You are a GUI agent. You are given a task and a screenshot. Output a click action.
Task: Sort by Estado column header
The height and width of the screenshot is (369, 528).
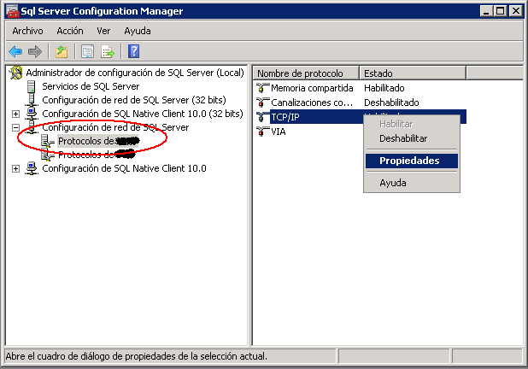[x=413, y=73]
